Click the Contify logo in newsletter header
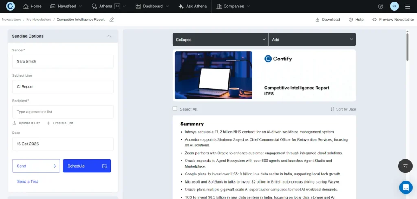This screenshot has height=199, width=417. (278, 59)
